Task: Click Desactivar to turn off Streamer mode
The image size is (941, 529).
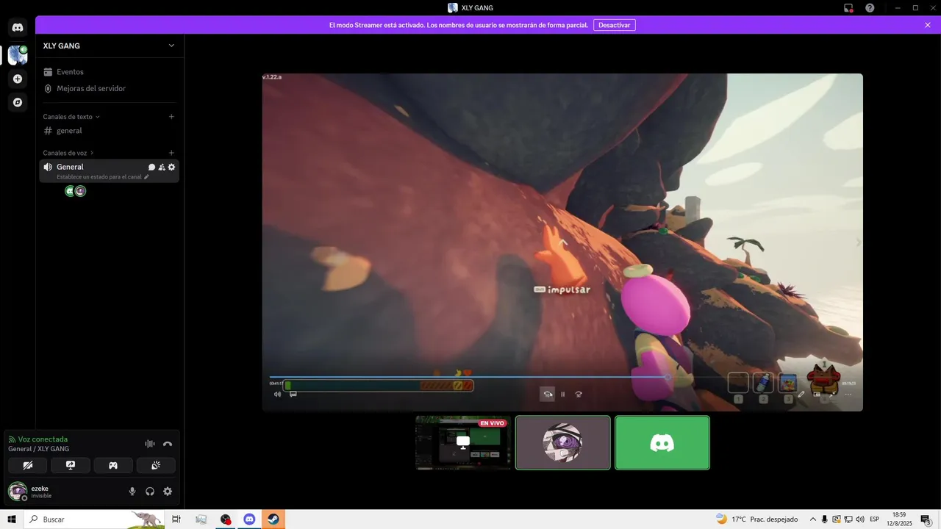Action: click(615, 25)
